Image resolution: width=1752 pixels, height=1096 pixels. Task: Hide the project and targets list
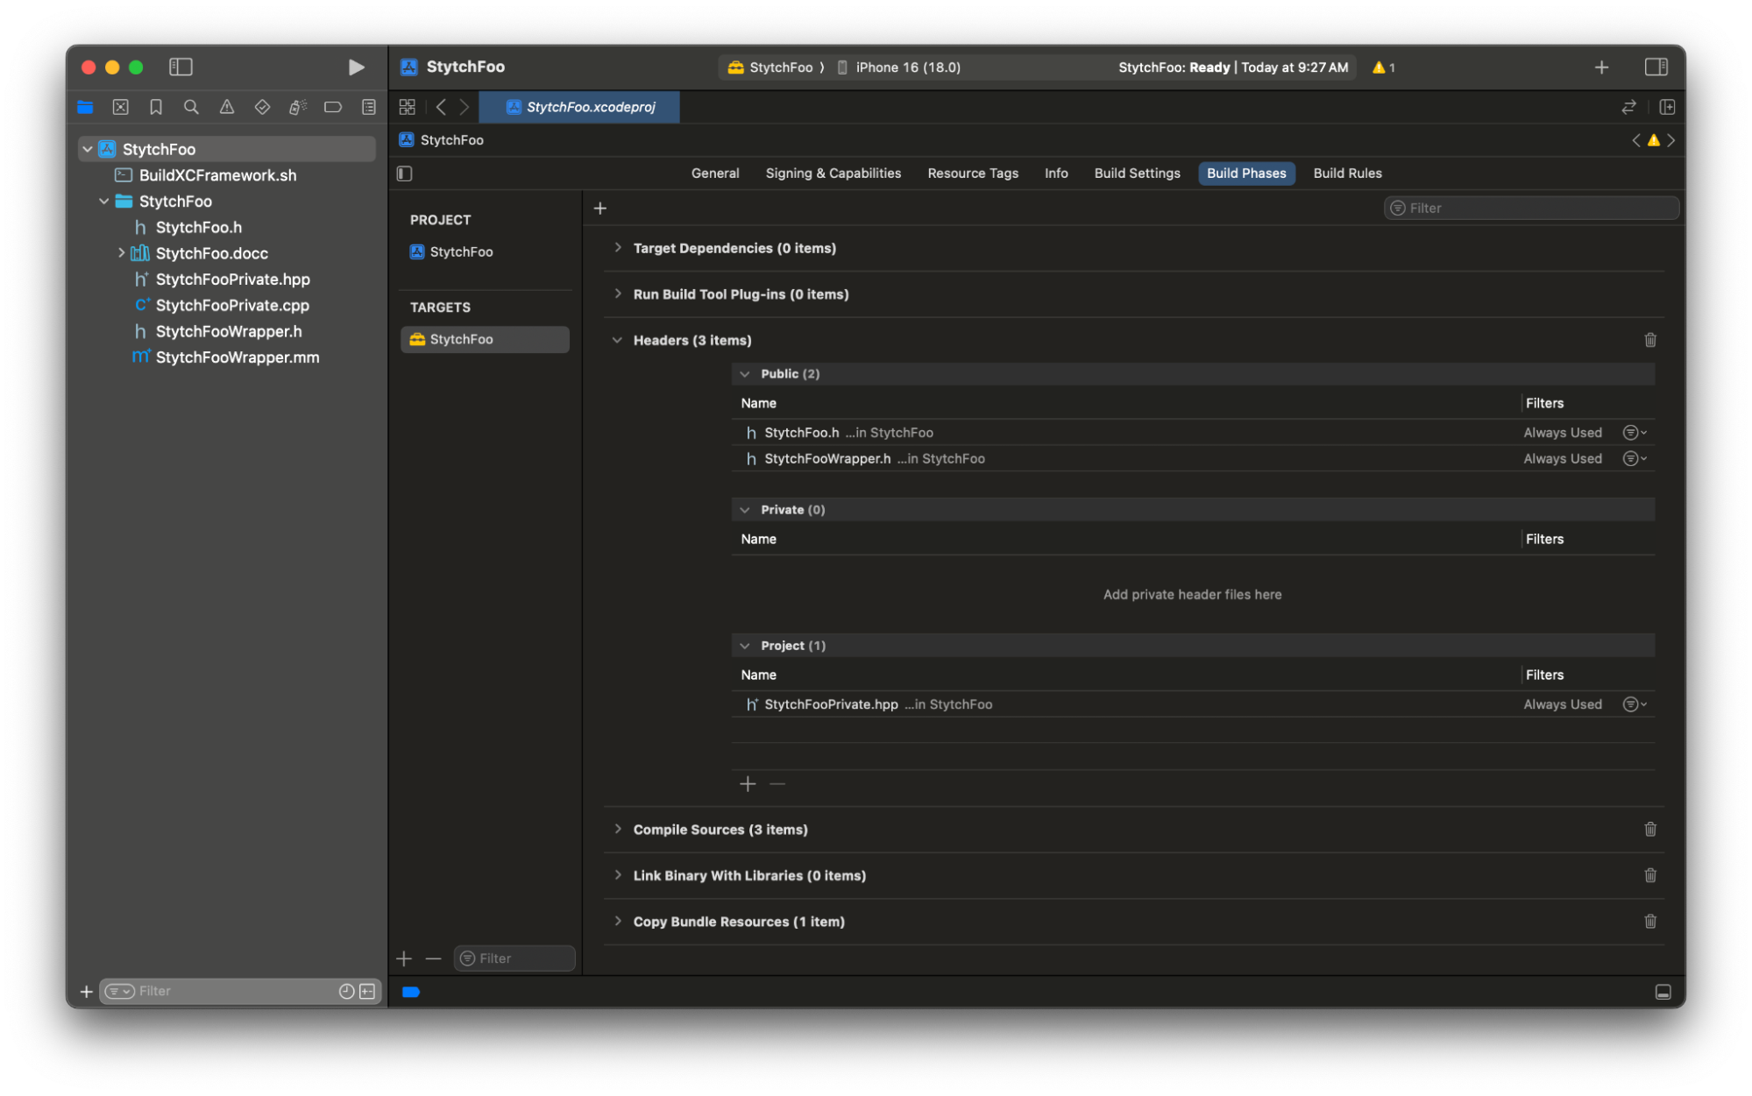click(405, 173)
